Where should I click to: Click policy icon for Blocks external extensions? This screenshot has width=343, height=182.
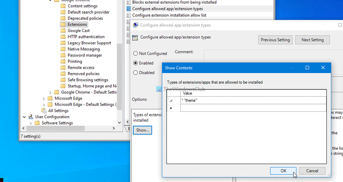point(128,2)
